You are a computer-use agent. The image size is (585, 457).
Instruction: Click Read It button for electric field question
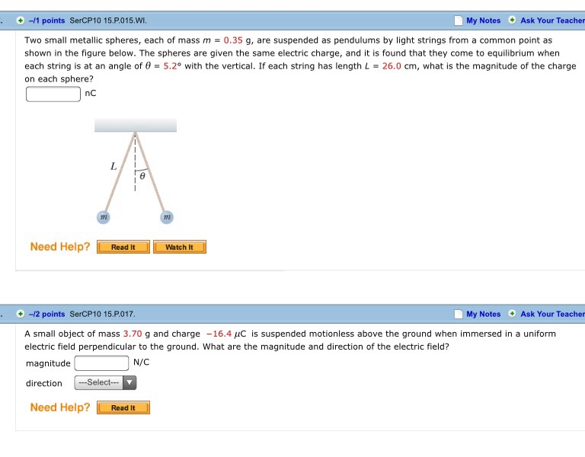pos(123,407)
